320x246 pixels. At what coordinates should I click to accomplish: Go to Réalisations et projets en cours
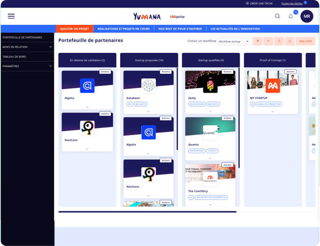[124, 29]
